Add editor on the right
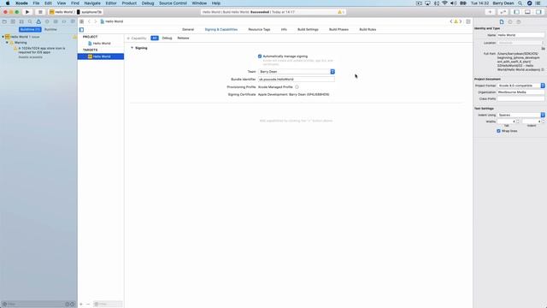Viewport: 547px width, 308px height. point(468,21)
